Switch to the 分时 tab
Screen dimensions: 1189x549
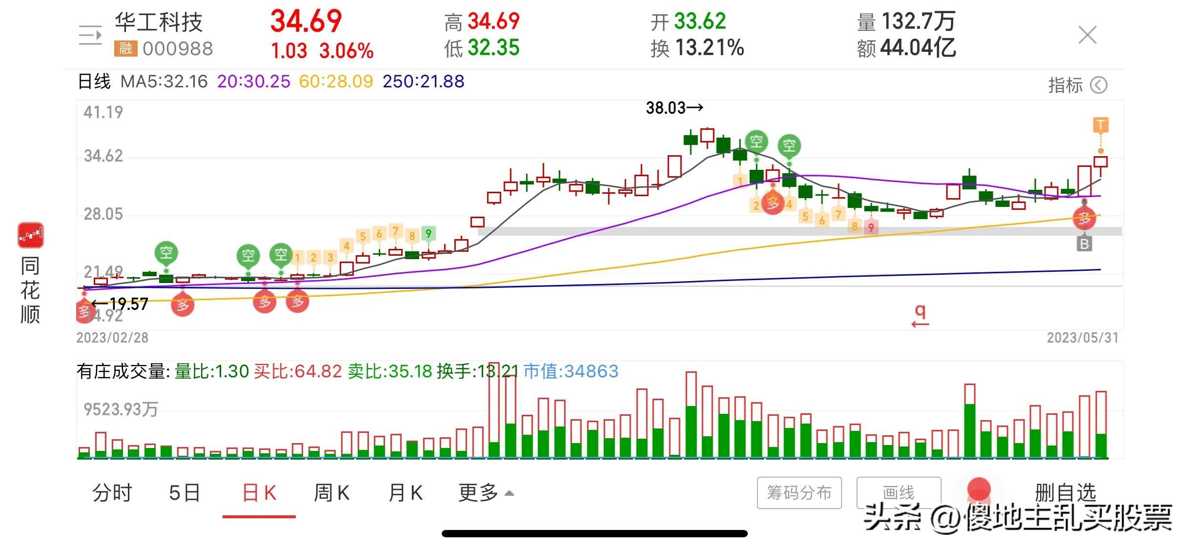point(112,493)
